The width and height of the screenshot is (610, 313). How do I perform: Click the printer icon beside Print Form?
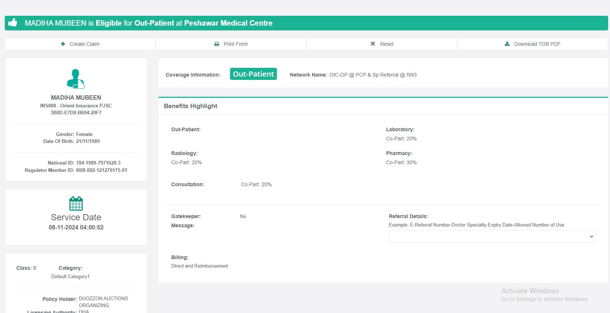point(217,44)
